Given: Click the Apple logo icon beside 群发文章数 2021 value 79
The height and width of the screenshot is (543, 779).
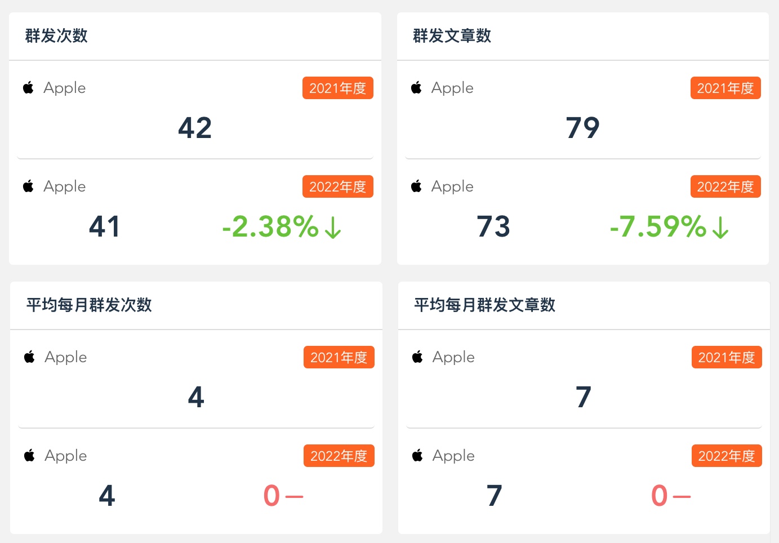Looking at the screenshot, I should click(x=416, y=87).
